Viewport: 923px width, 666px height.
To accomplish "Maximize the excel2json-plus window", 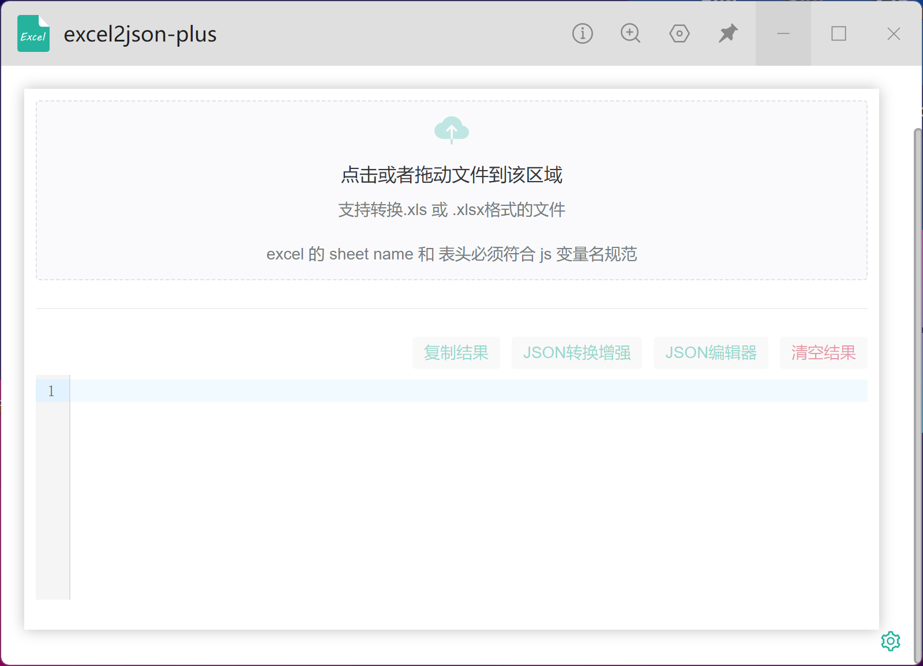I will (x=838, y=33).
